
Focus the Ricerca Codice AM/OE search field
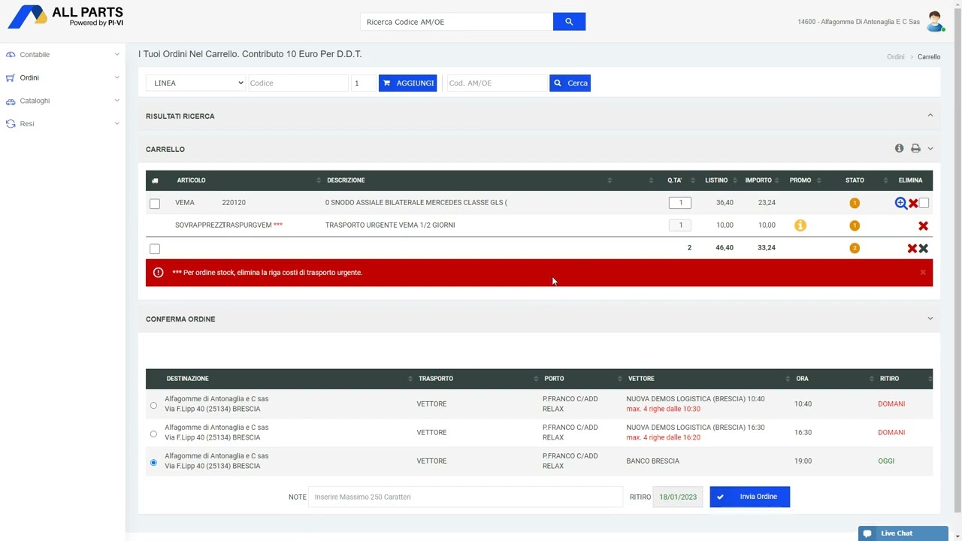(456, 22)
